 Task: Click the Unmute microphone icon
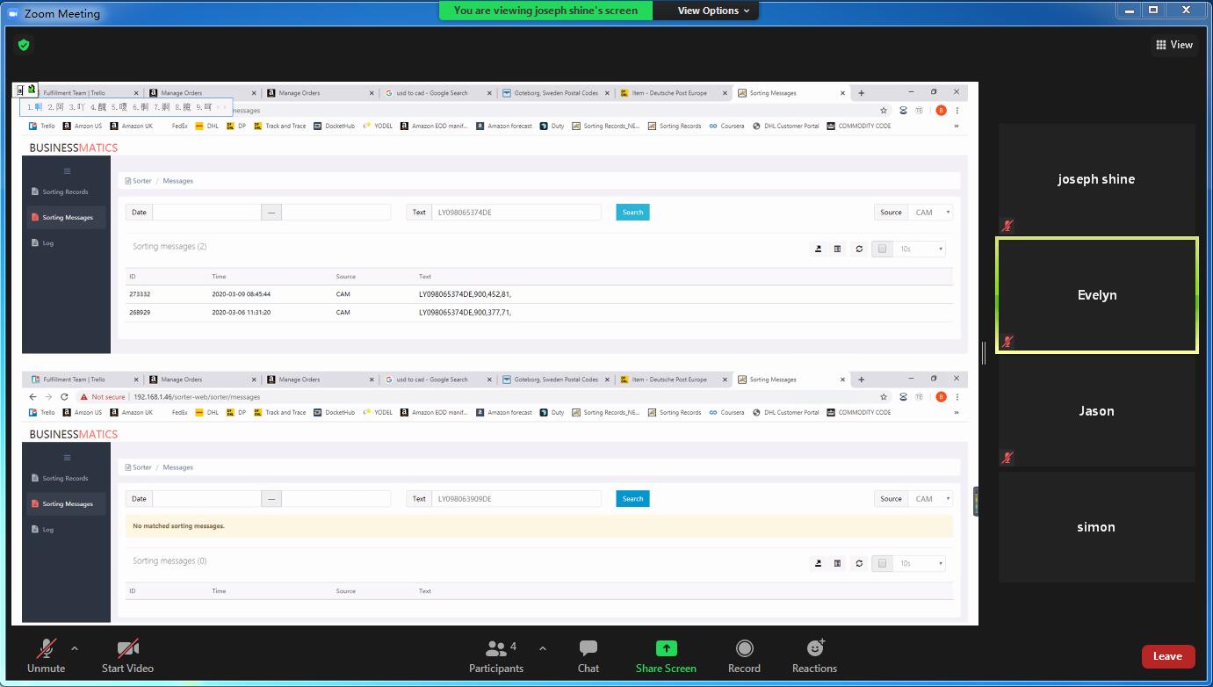click(x=46, y=649)
